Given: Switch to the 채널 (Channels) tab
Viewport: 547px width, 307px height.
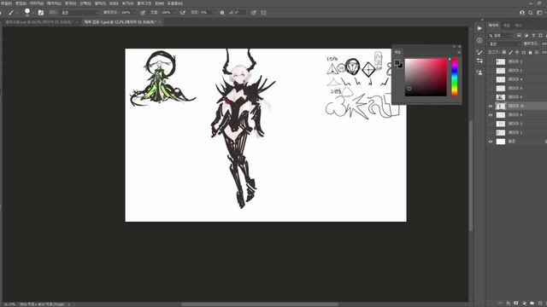Looking at the screenshot, I should click(x=507, y=26).
